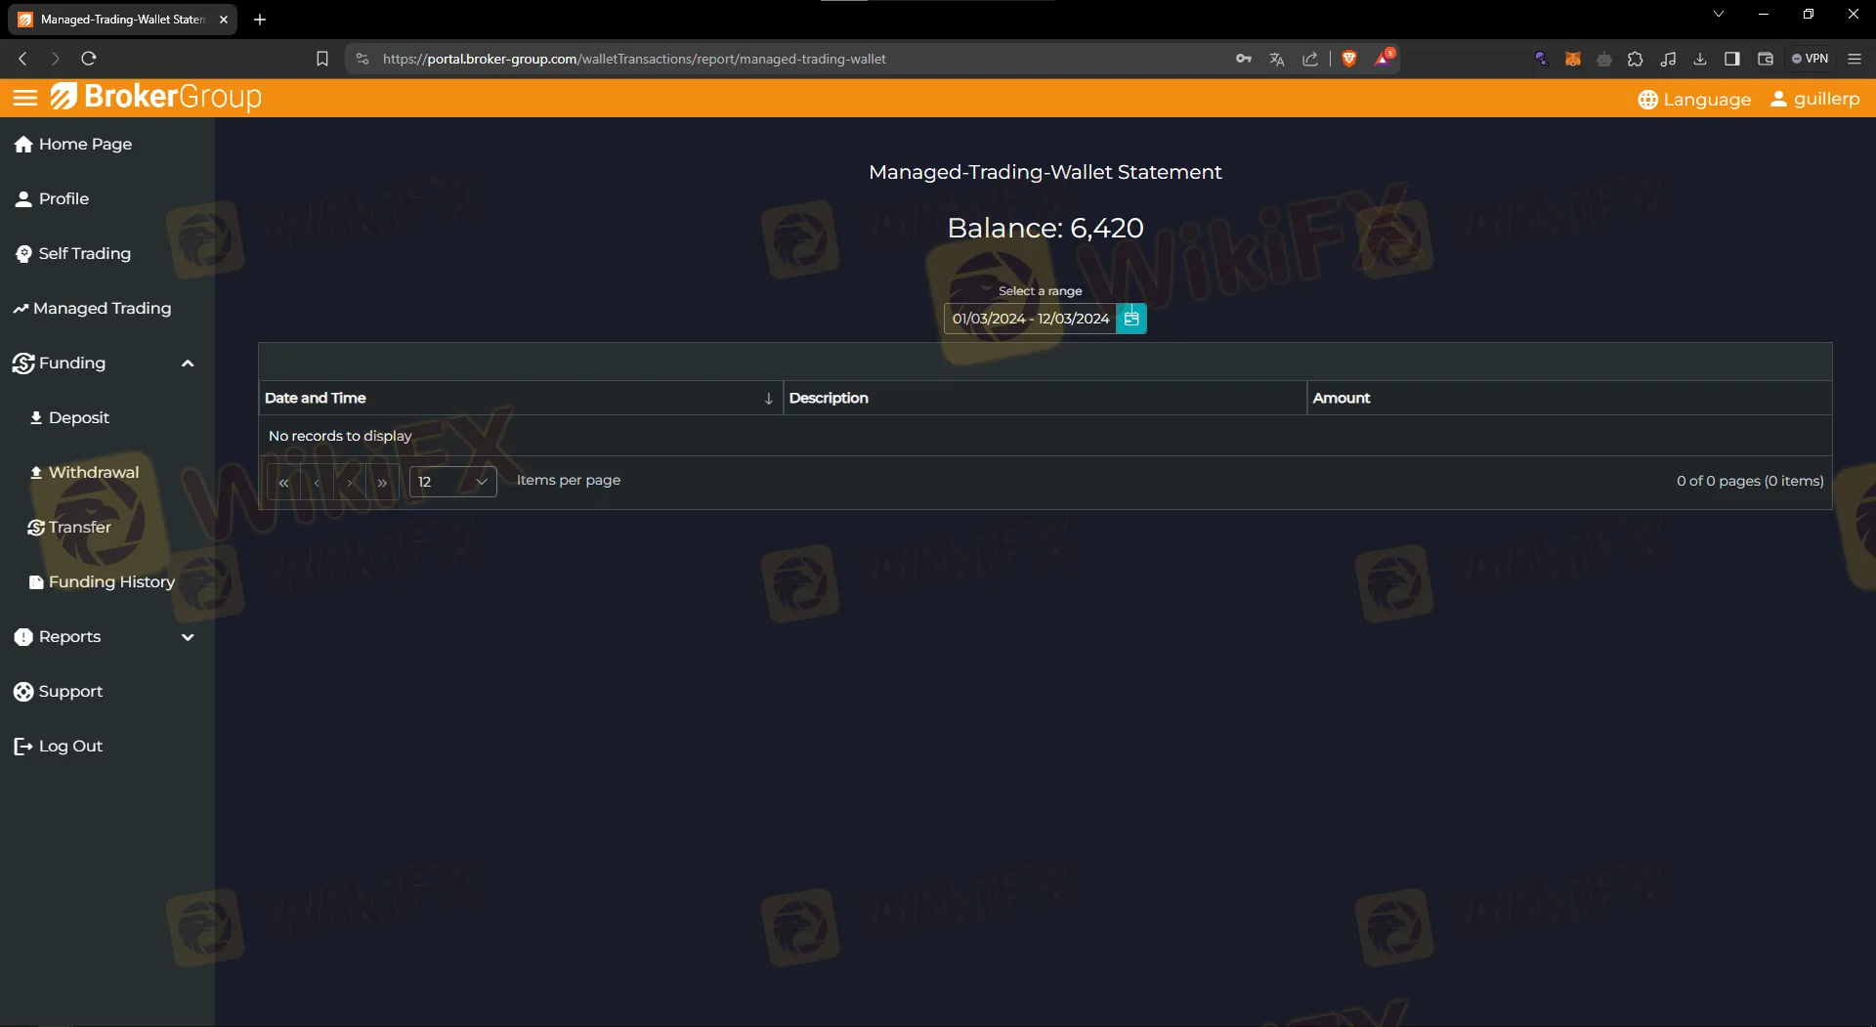1876x1027 pixels.
Task: Expand the Reports menu section
Action: coord(188,637)
